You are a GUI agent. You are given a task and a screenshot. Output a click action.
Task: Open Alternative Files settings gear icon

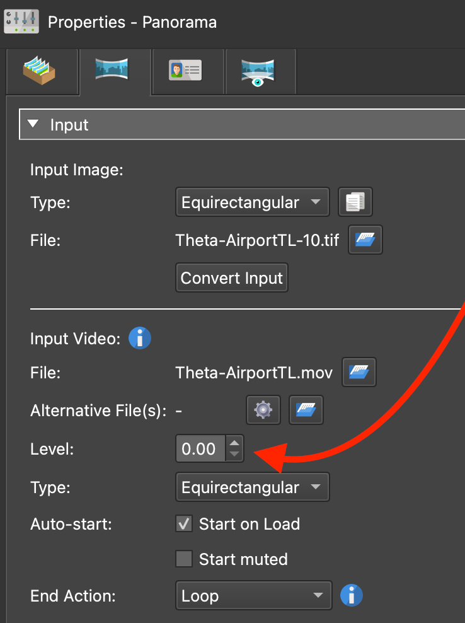pyautogui.click(x=262, y=410)
